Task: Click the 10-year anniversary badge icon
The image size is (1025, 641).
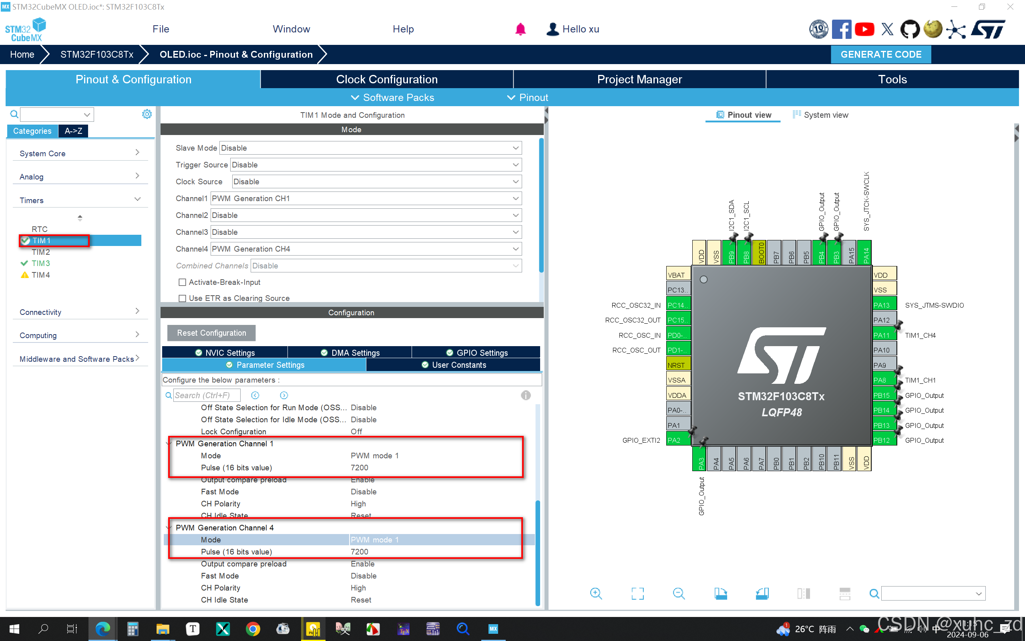Action: click(x=818, y=29)
